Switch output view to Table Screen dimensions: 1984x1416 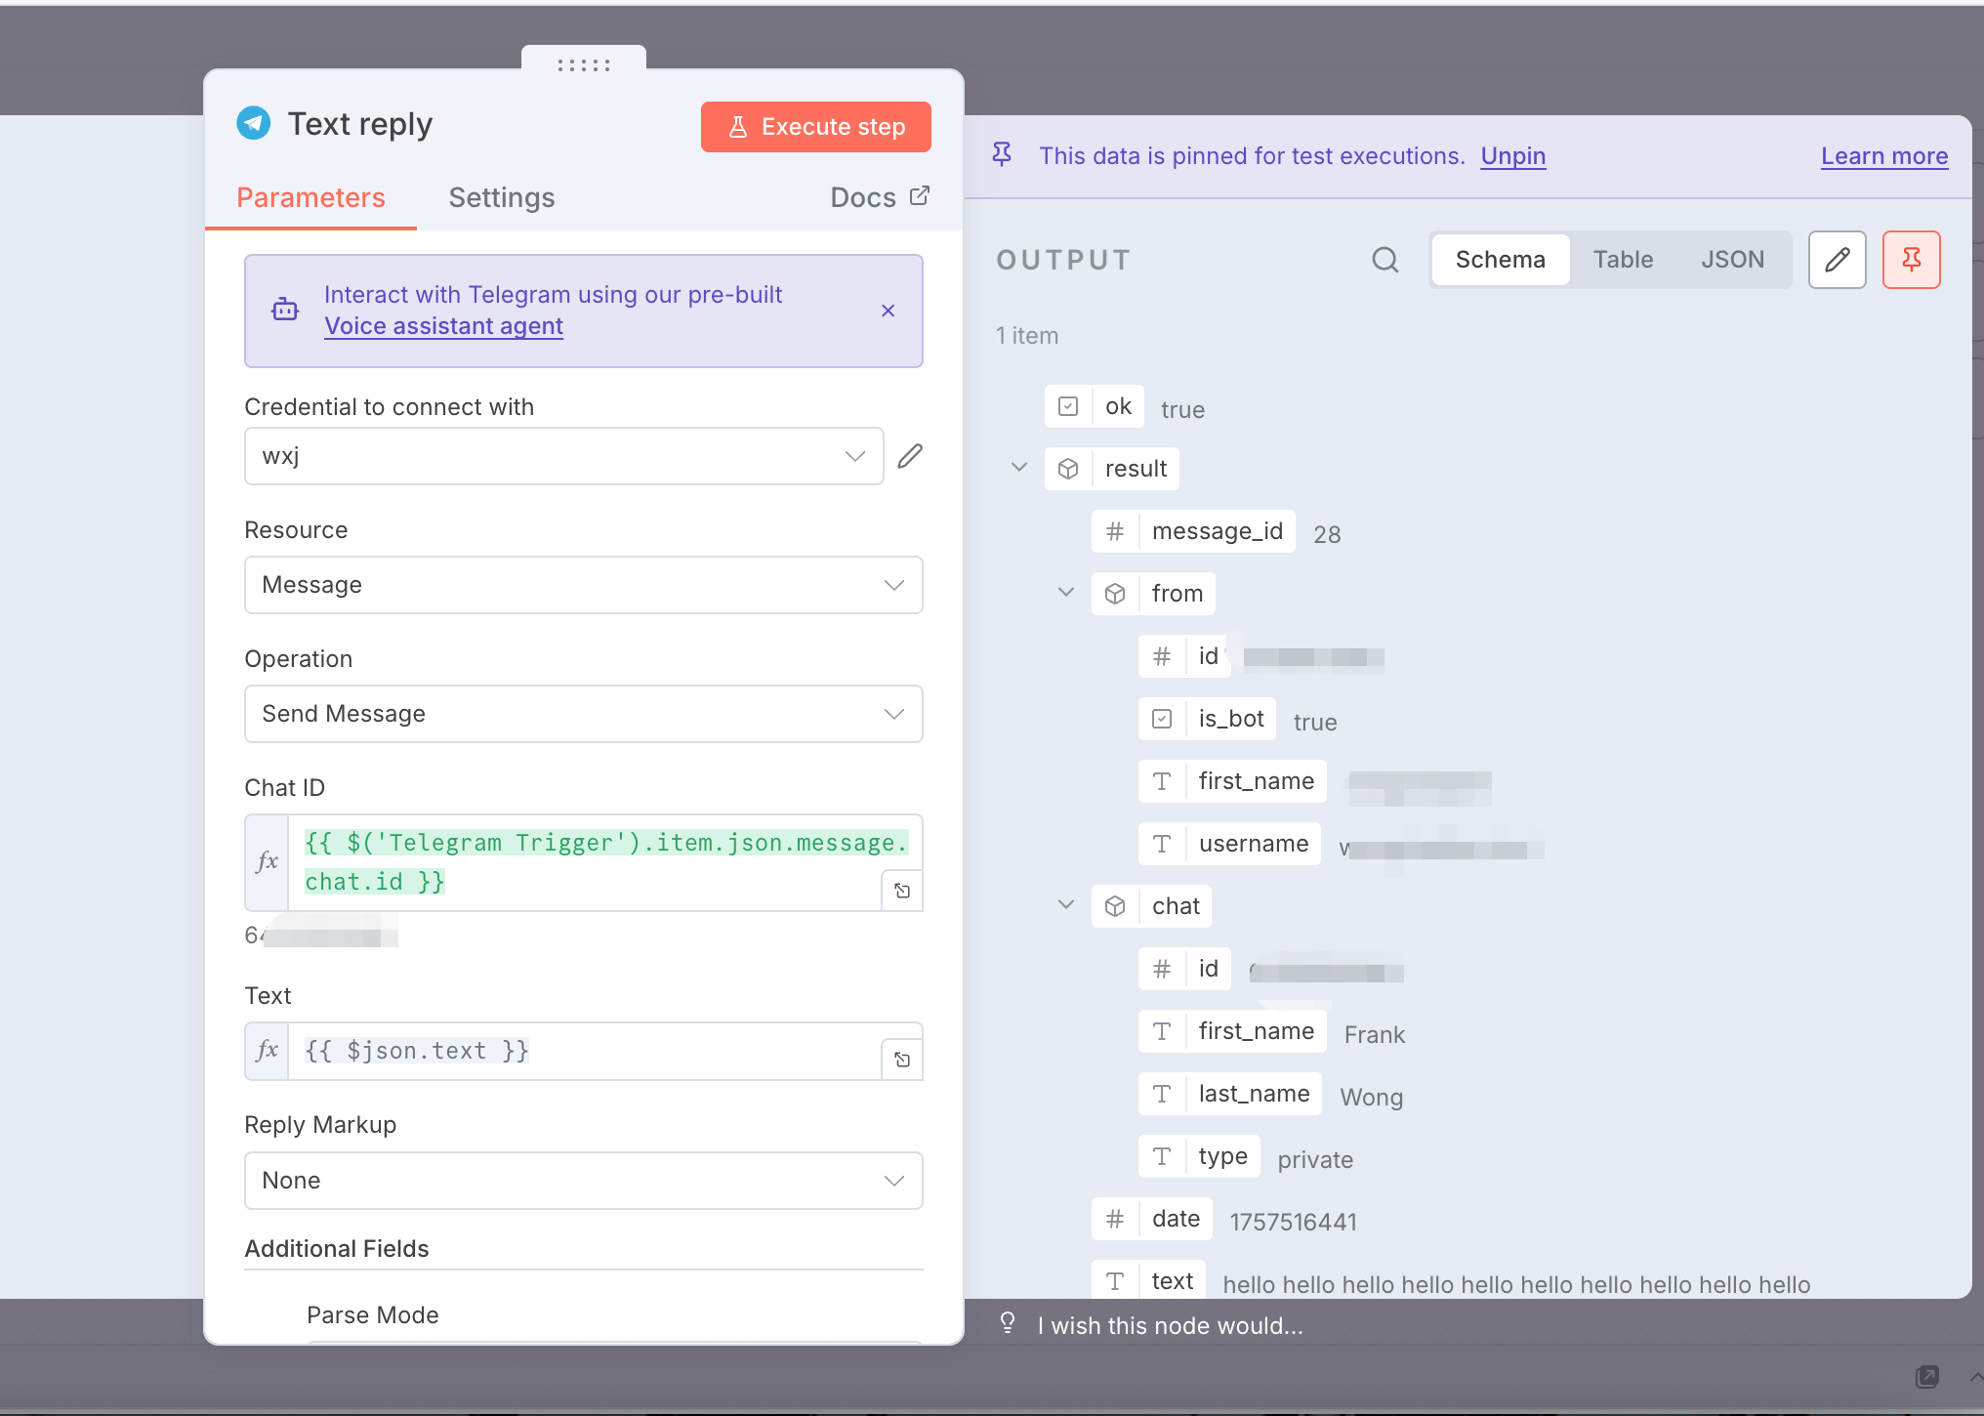pyautogui.click(x=1623, y=260)
